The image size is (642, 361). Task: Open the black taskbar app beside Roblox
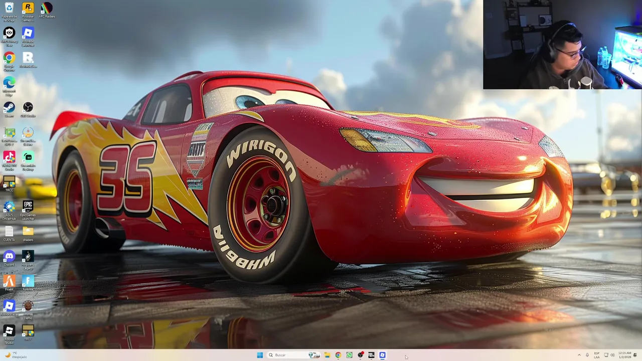371,355
